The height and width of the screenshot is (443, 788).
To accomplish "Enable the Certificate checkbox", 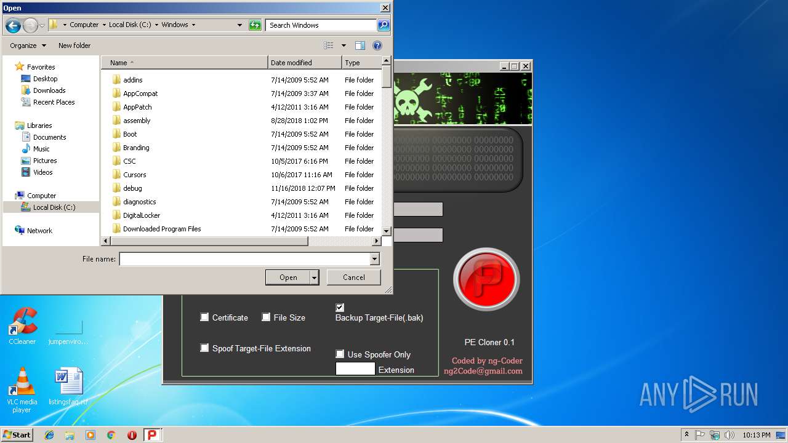I will 204,317.
